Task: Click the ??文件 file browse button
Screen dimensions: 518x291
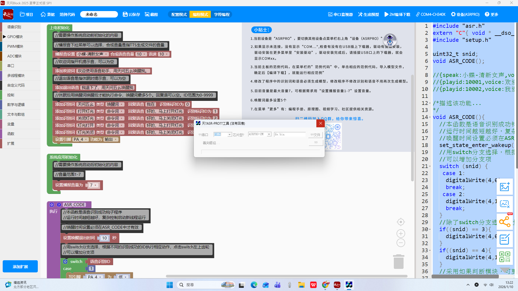Action: pyautogui.click(x=315, y=135)
